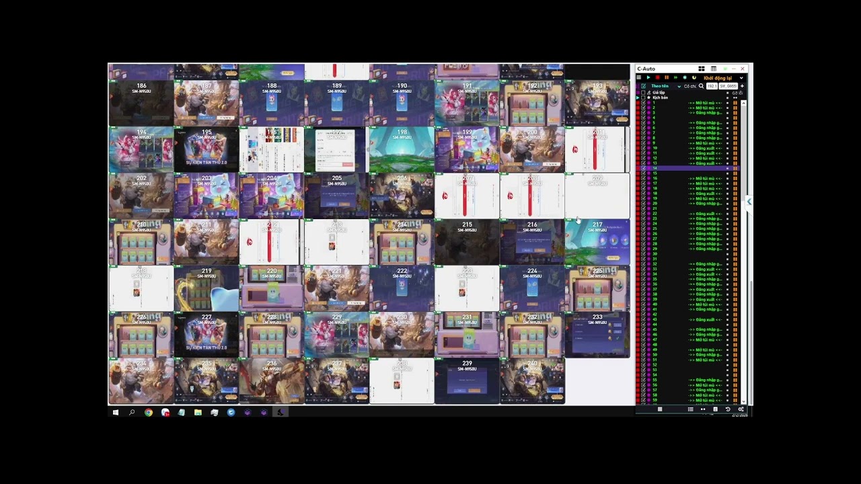Select device screen thumbnail 219
861x484 pixels.
[207, 288]
